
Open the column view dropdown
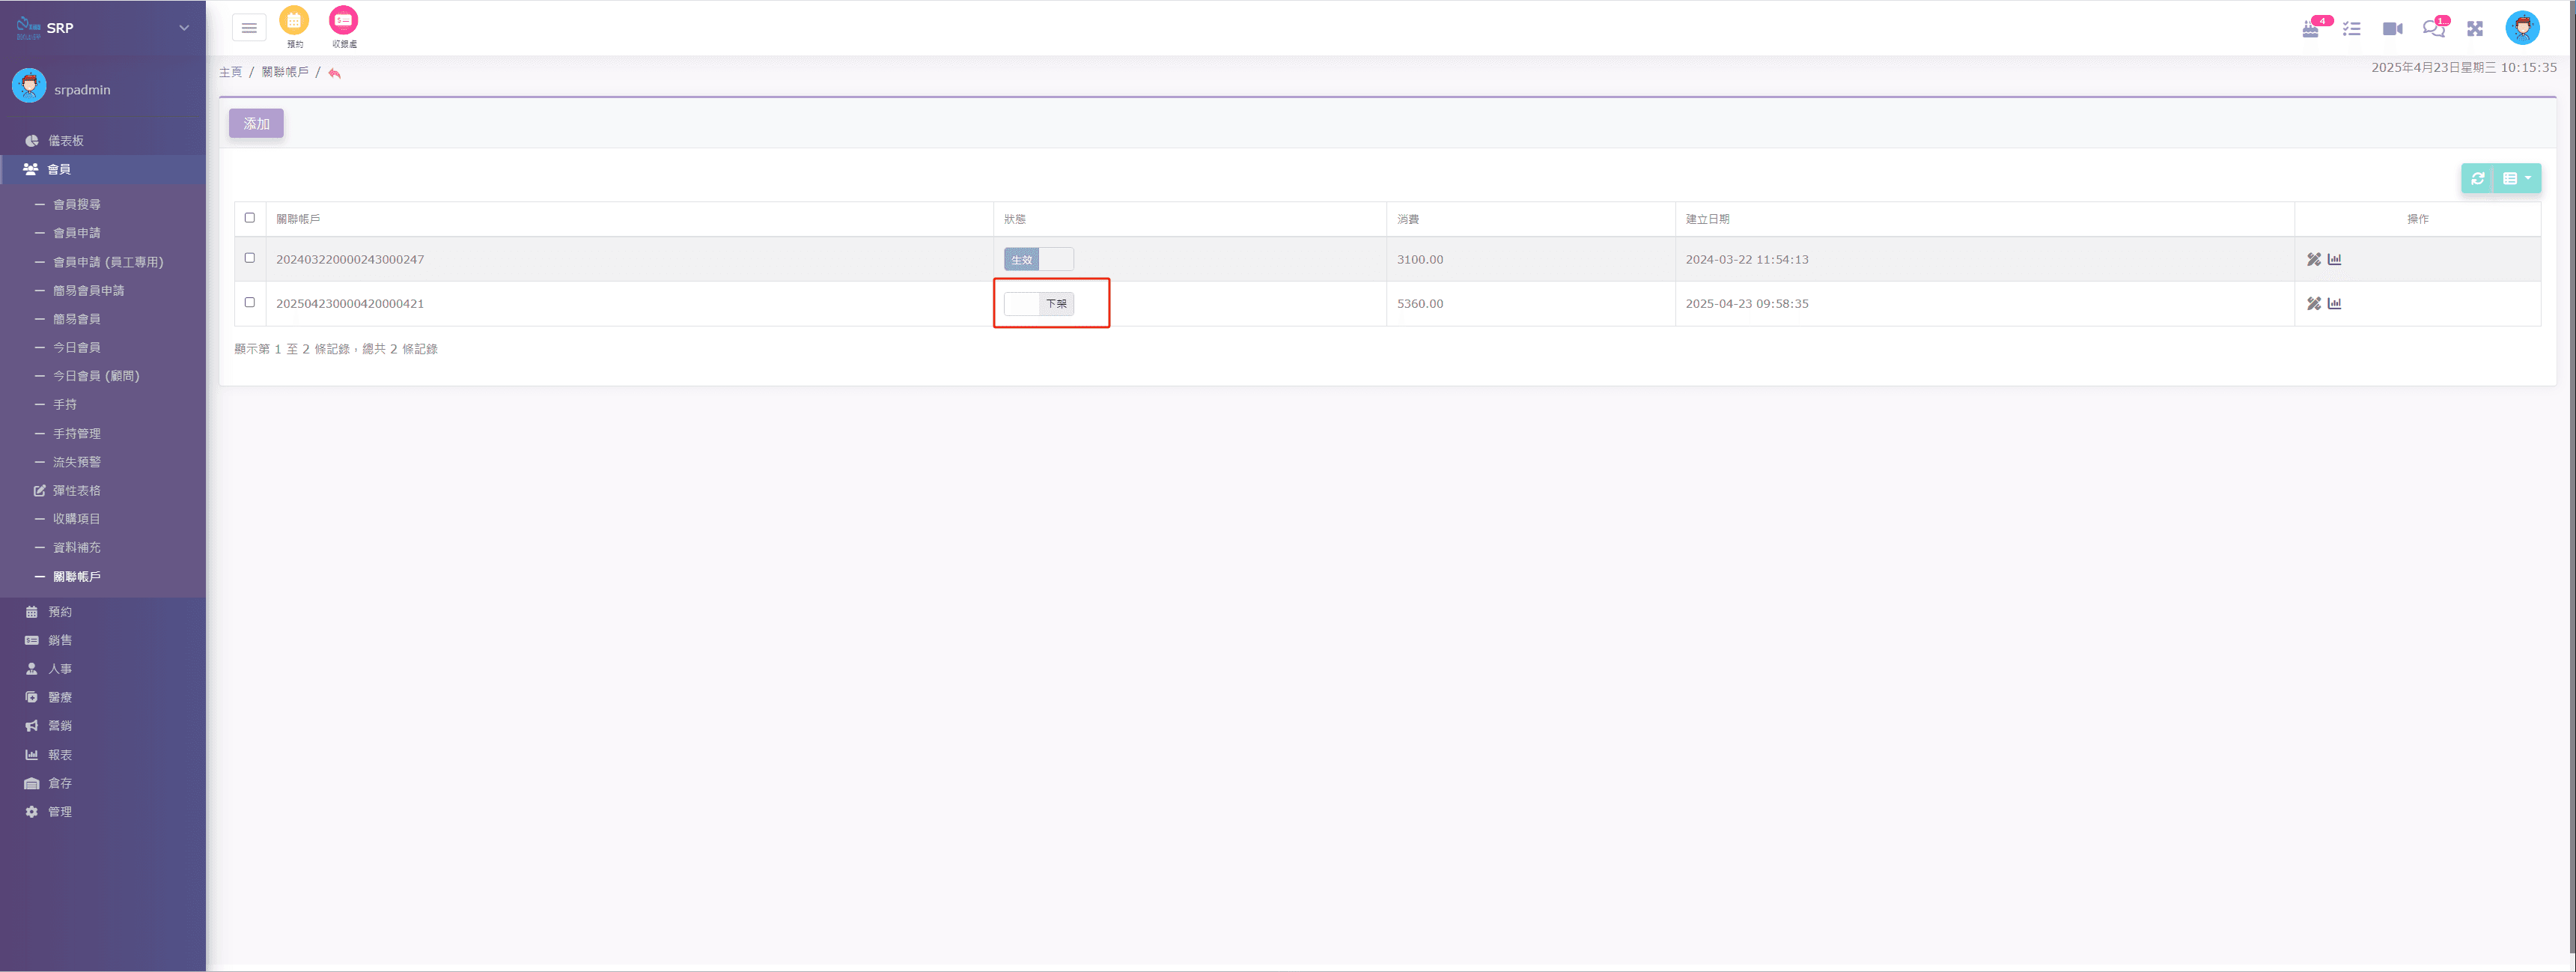point(2517,178)
